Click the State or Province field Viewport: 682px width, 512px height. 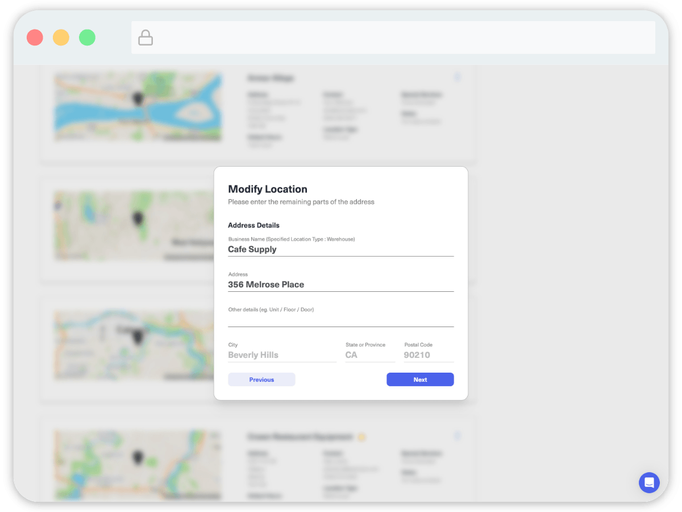369,355
